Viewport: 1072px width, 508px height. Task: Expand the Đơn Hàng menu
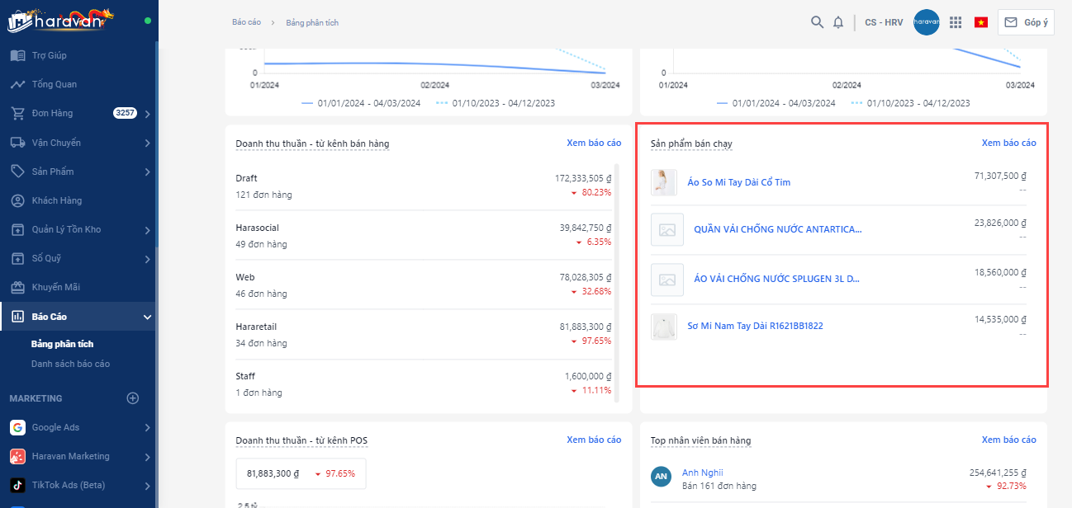[x=147, y=114]
